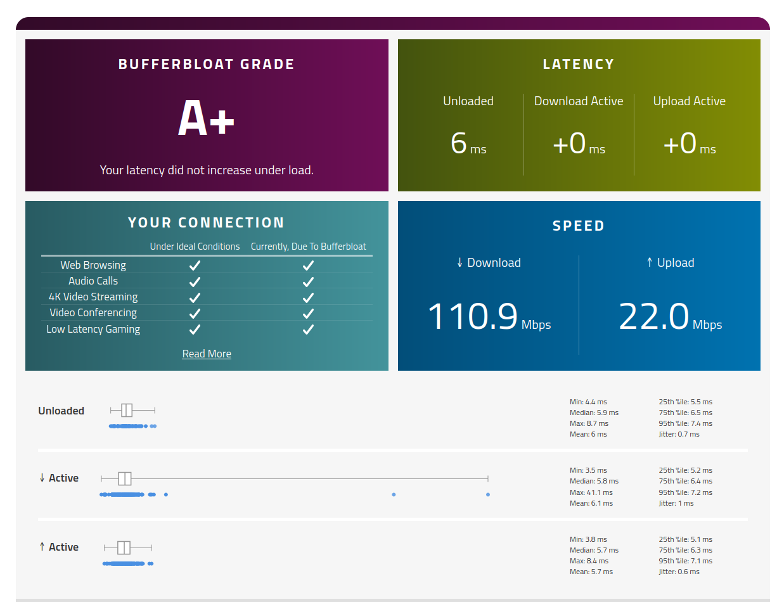This screenshot has height=602, width=777.
Task: Click the Unloaded box plot
Action: 132,410
